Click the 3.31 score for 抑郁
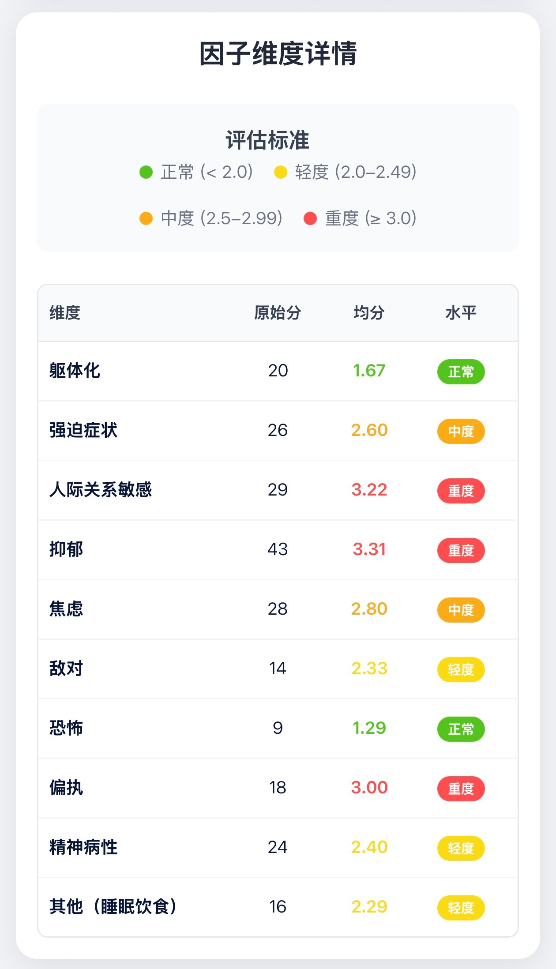Image resolution: width=556 pixels, height=969 pixels. (369, 549)
